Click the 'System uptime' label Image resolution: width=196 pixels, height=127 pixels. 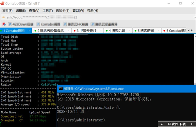tap(12, 49)
